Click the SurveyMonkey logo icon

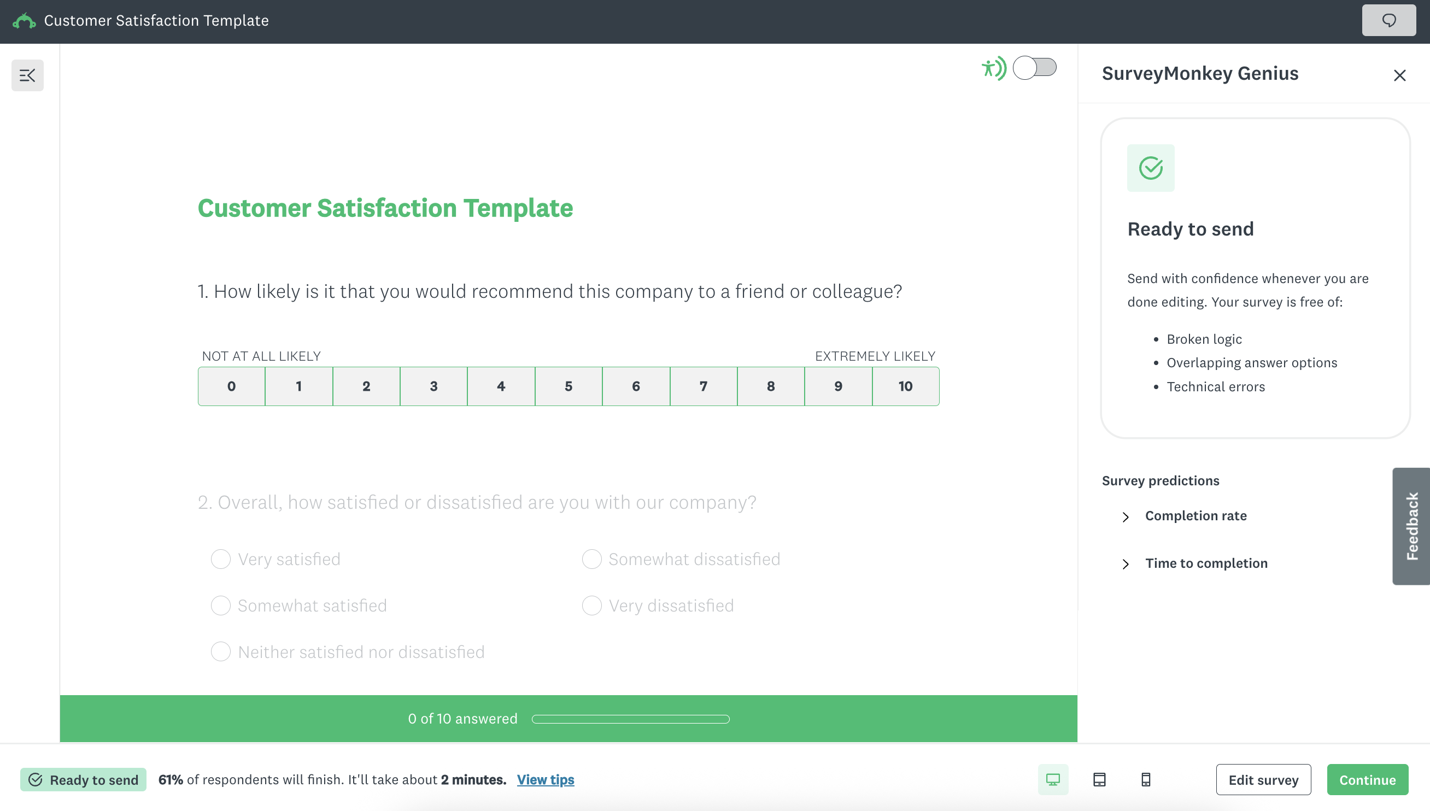[x=24, y=21]
